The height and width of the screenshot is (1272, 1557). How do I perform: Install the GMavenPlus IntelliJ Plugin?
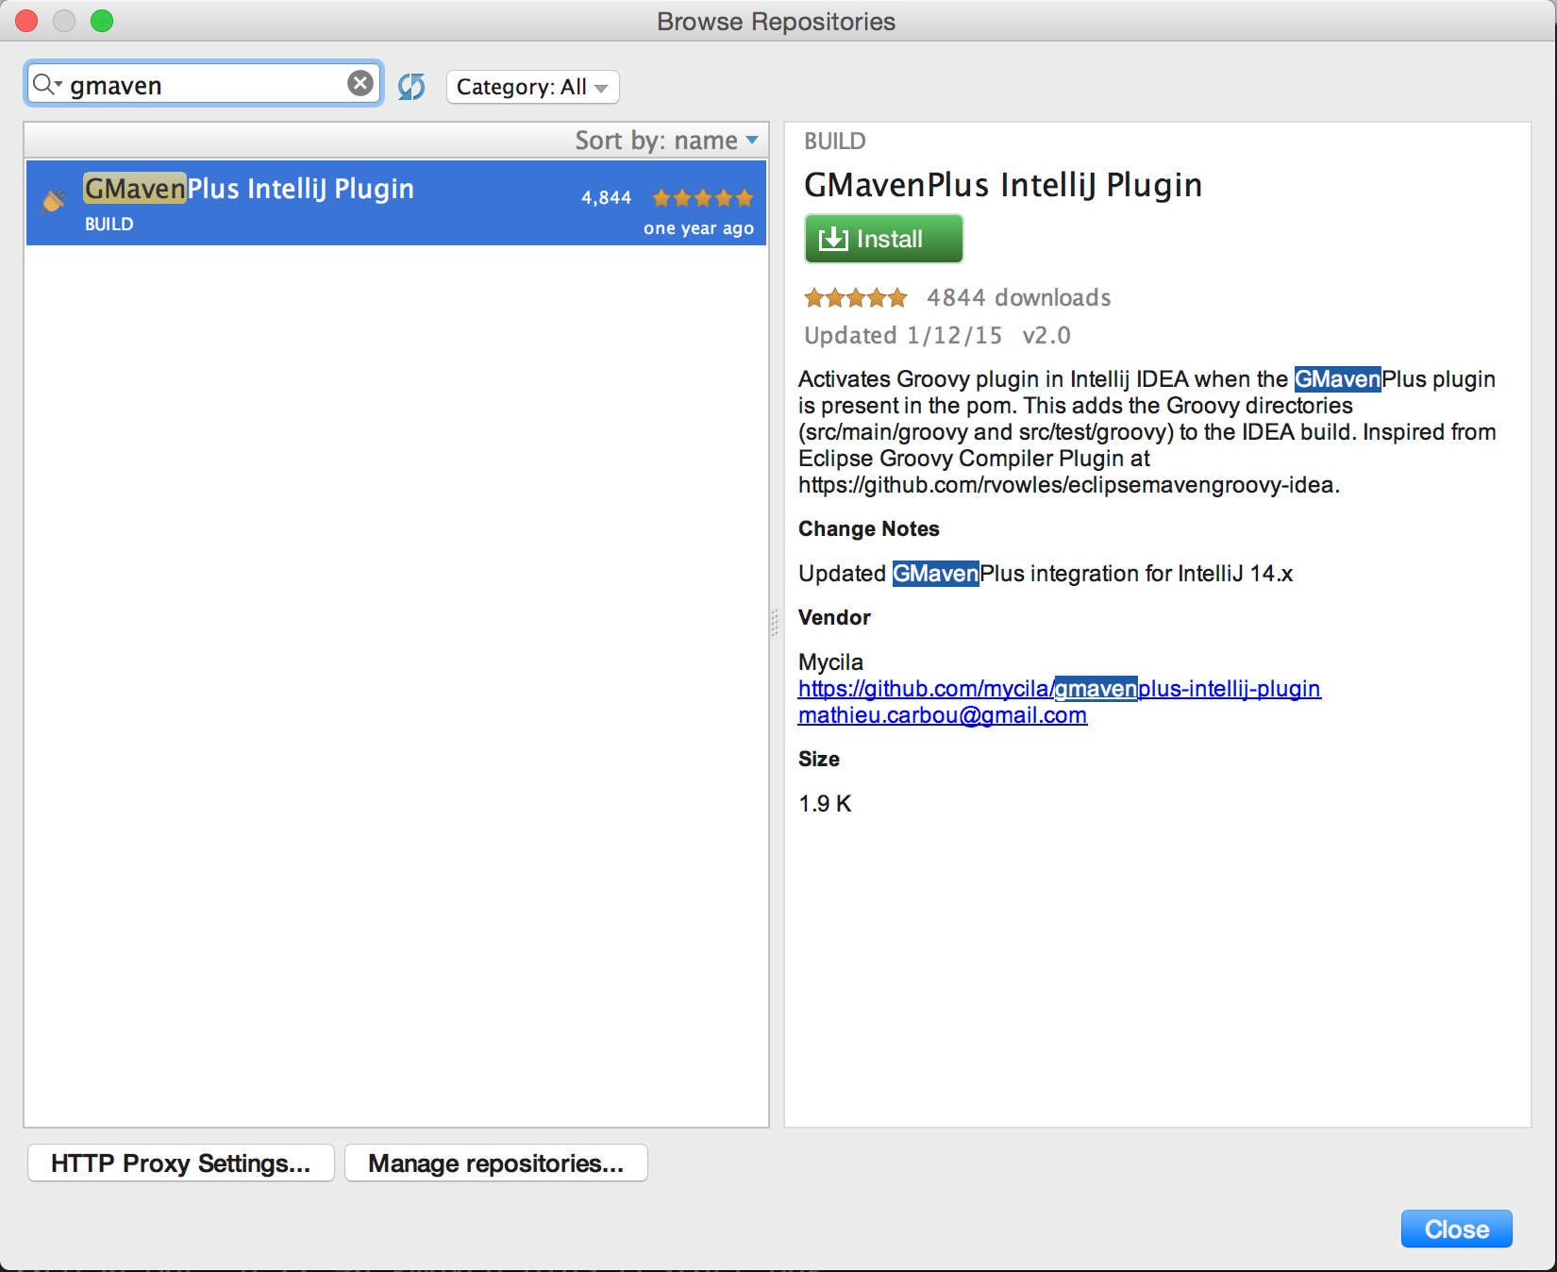pos(883,239)
